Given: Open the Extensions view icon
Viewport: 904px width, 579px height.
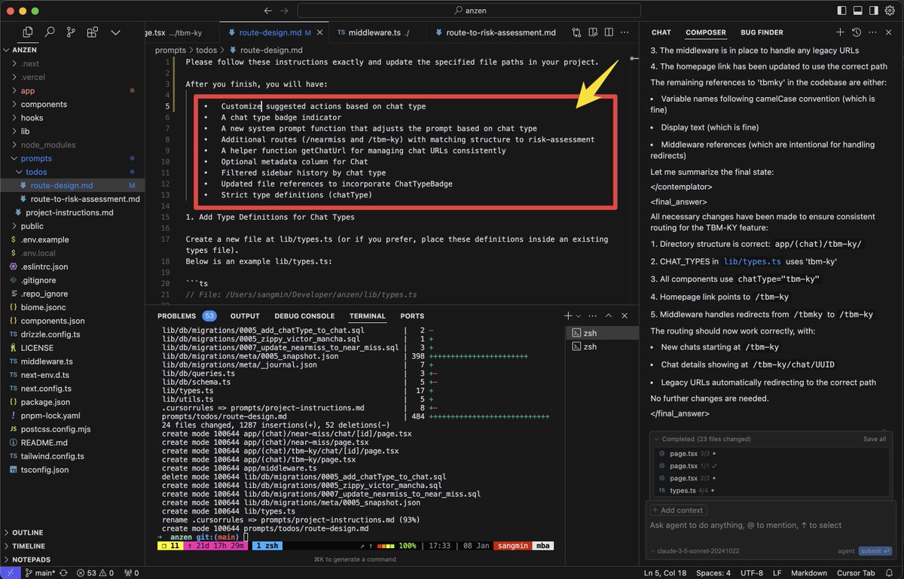Looking at the screenshot, I should click(x=93, y=32).
